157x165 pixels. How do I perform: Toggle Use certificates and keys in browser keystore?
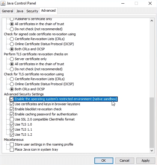tap(12, 104)
